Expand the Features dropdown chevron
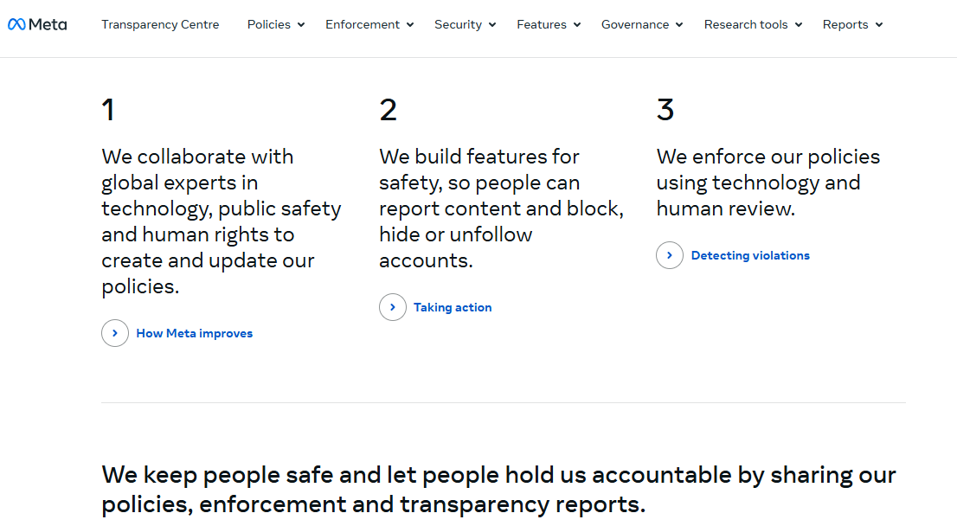Screen dimensions: 957x526 [577, 25]
